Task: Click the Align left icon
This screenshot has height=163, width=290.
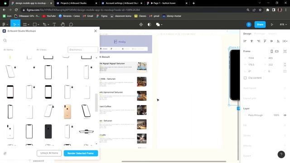Action: [x=245, y=41]
